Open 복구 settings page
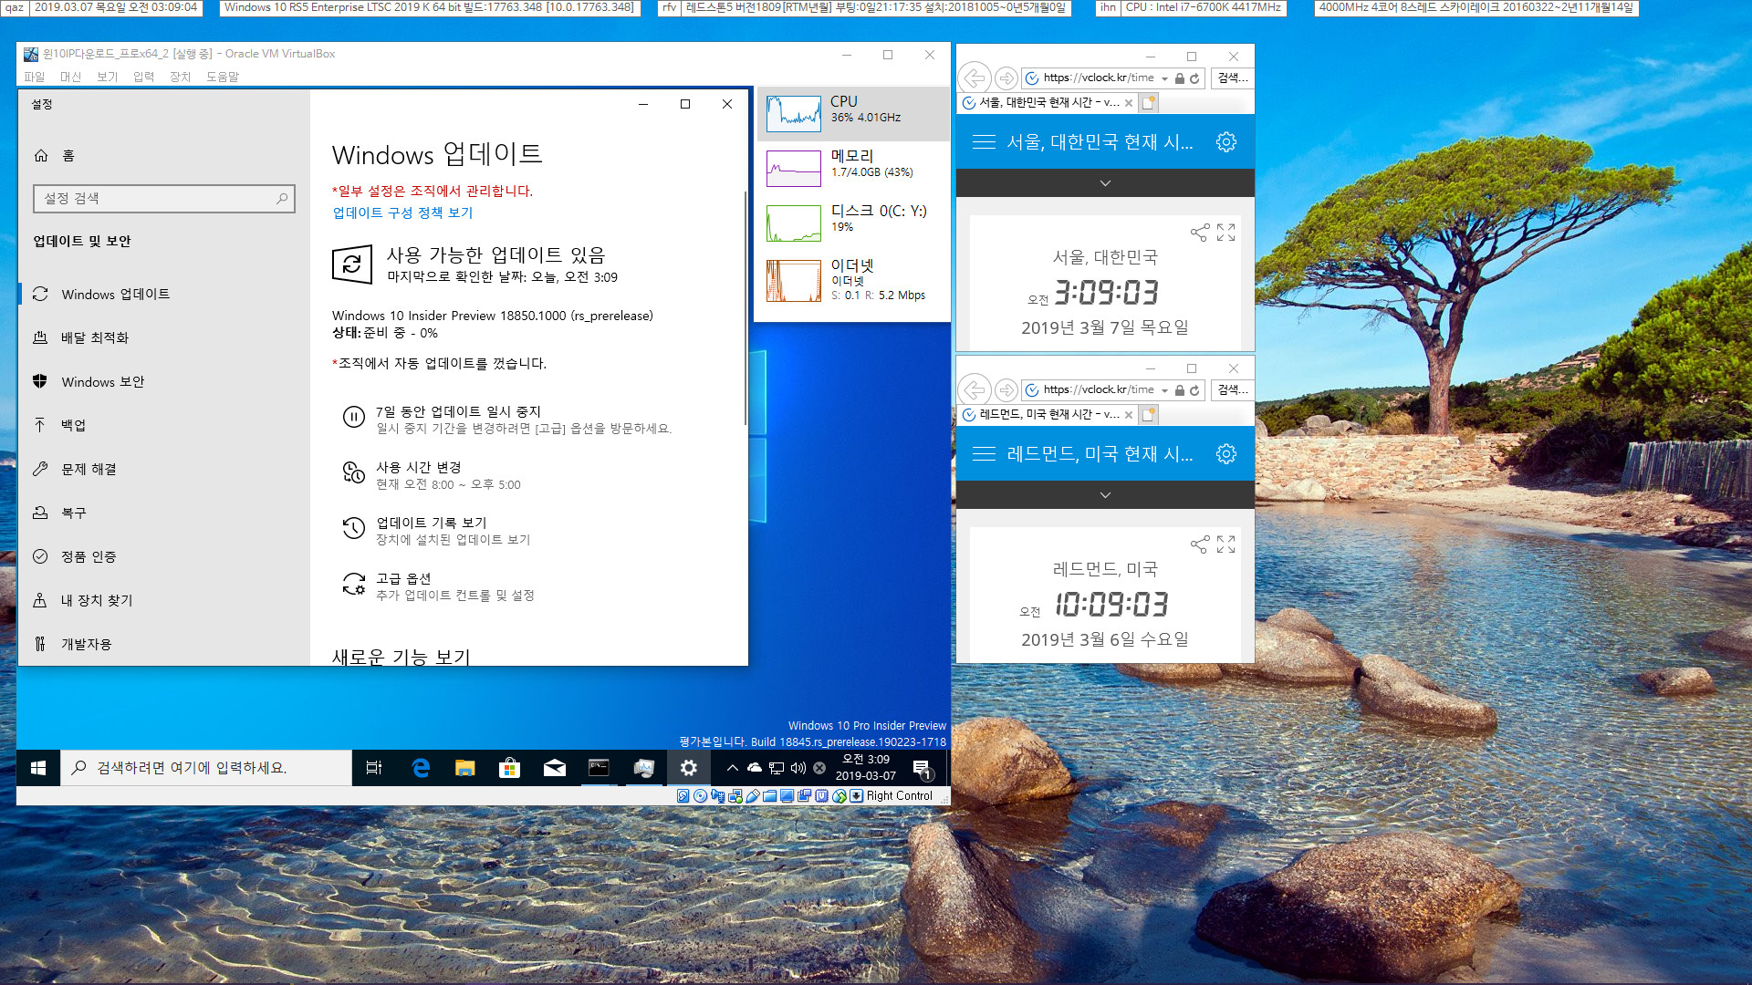The height and width of the screenshot is (985, 1752). tap(164, 513)
